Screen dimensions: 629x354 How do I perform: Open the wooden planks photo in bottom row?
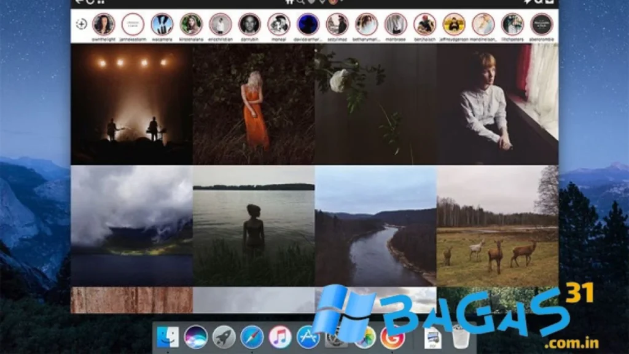click(x=131, y=300)
